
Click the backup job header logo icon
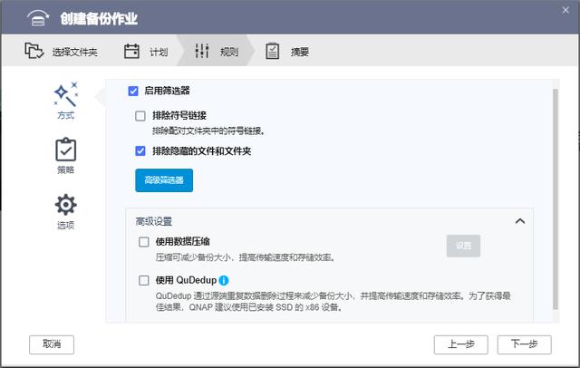tap(38, 18)
